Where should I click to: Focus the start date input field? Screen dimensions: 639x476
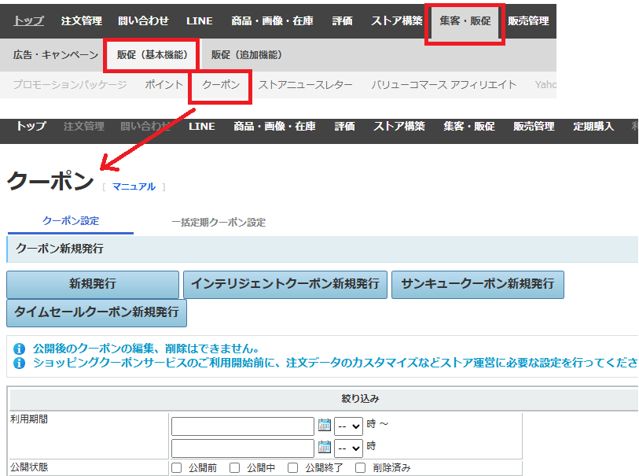point(242,426)
